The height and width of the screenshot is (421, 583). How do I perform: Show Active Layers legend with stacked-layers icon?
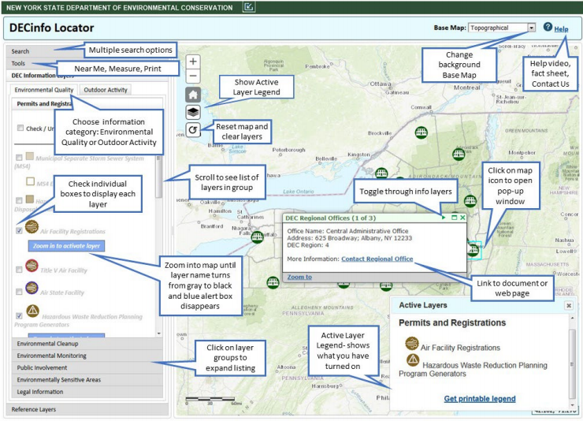coord(193,112)
